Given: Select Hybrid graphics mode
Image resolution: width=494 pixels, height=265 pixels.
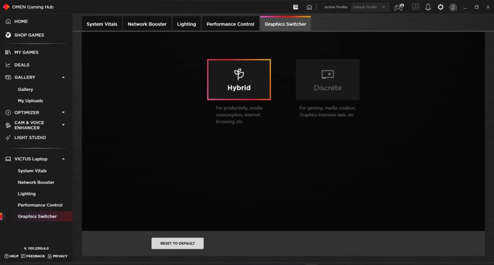Looking at the screenshot, I should pyautogui.click(x=239, y=80).
